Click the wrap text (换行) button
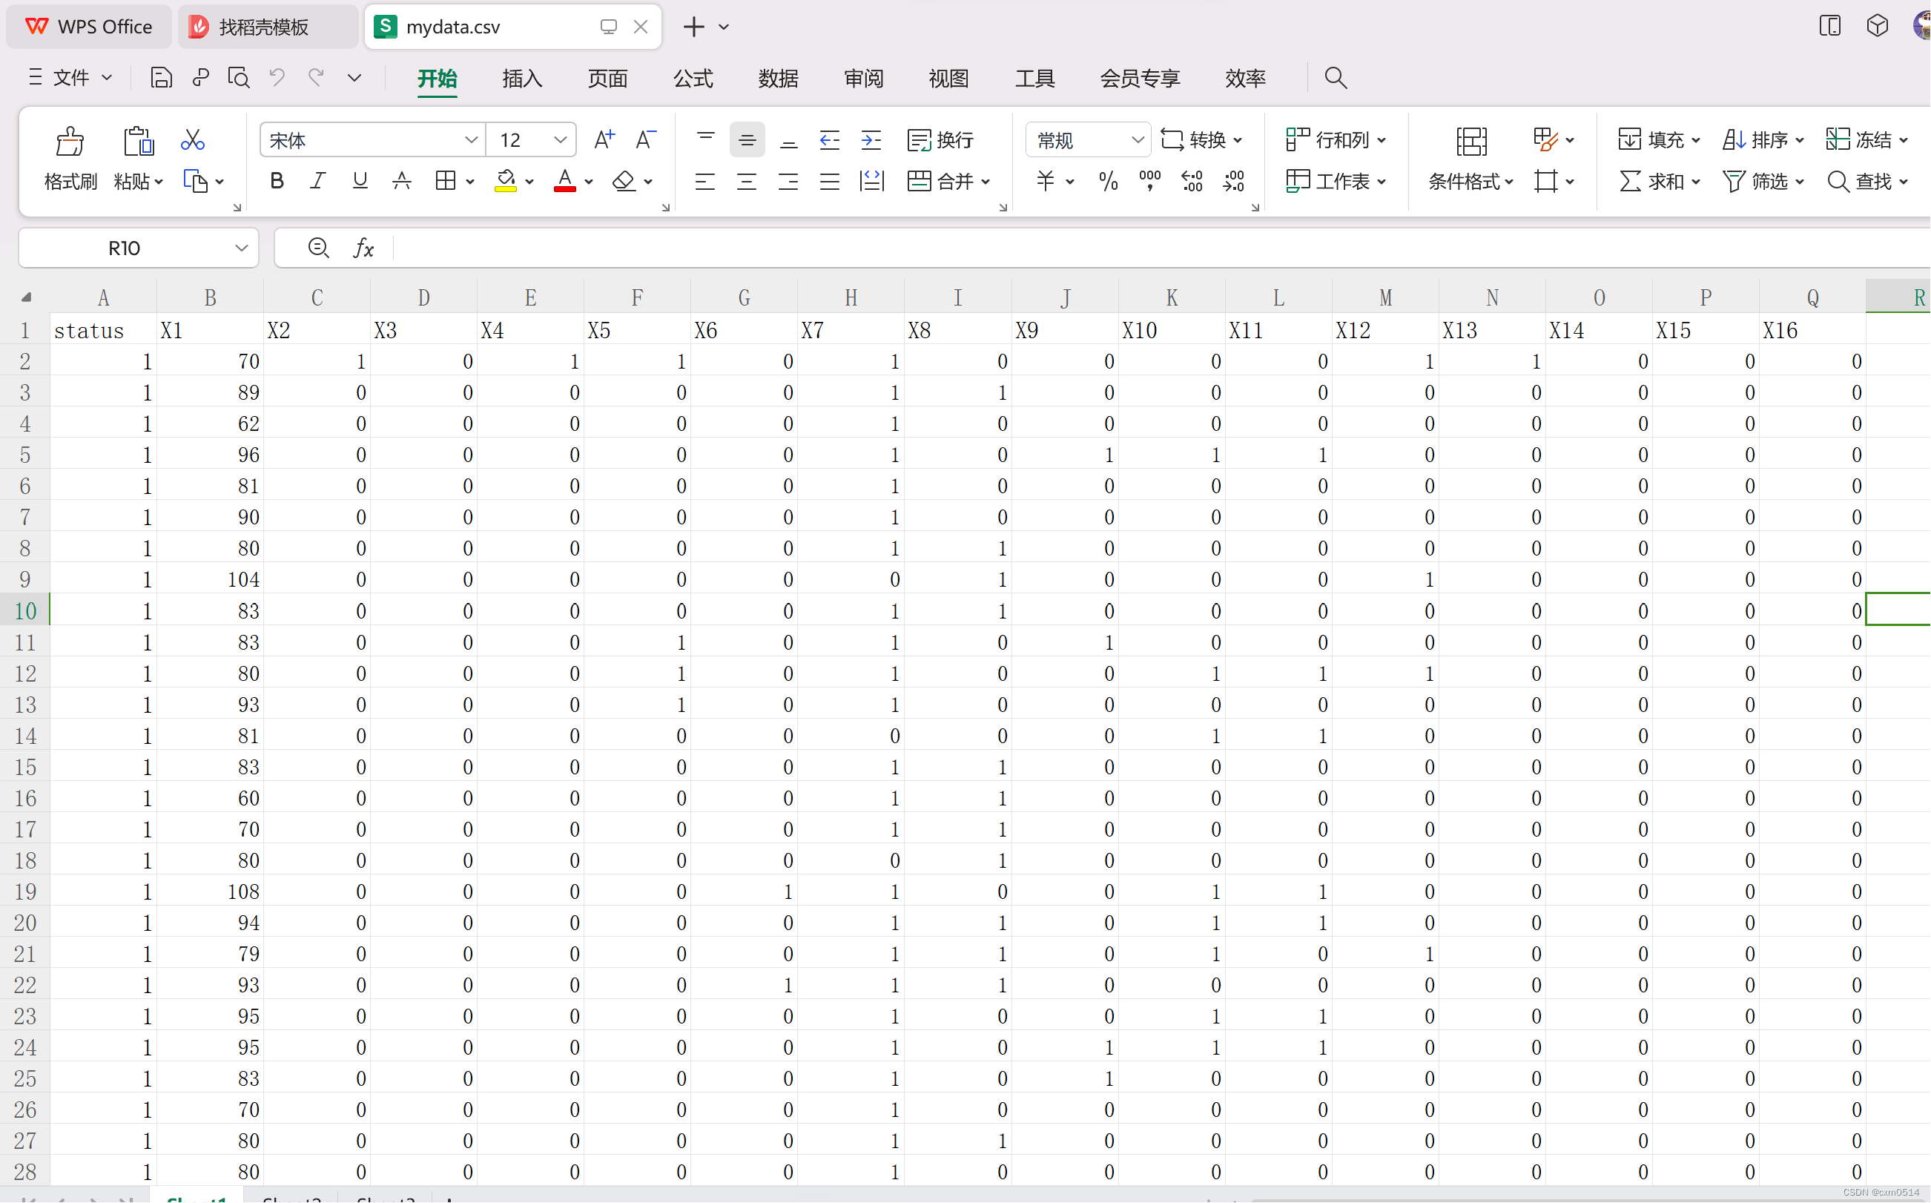This screenshot has width=1931, height=1203. click(x=941, y=139)
